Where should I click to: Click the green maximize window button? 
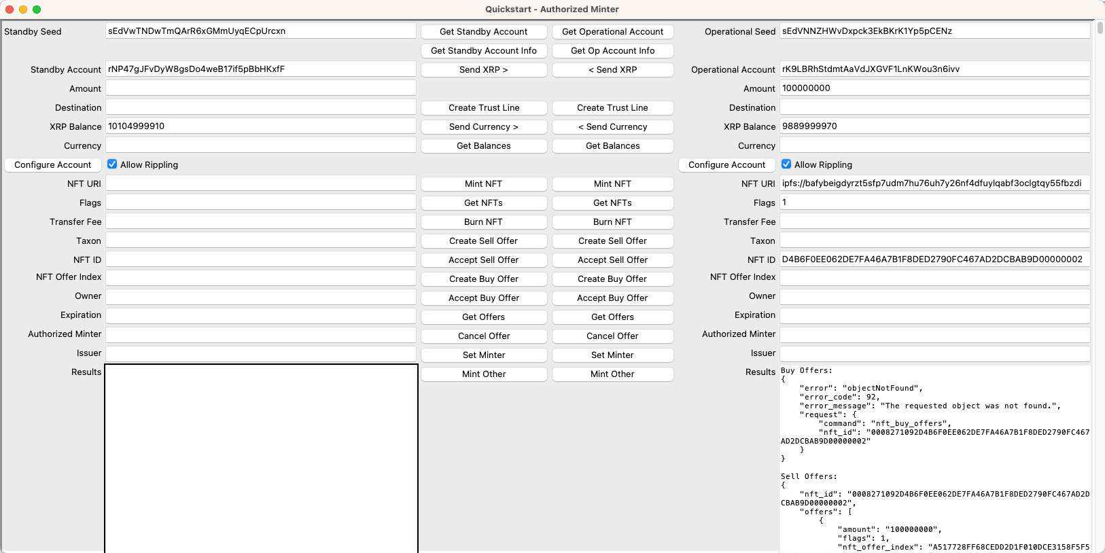[37, 10]
